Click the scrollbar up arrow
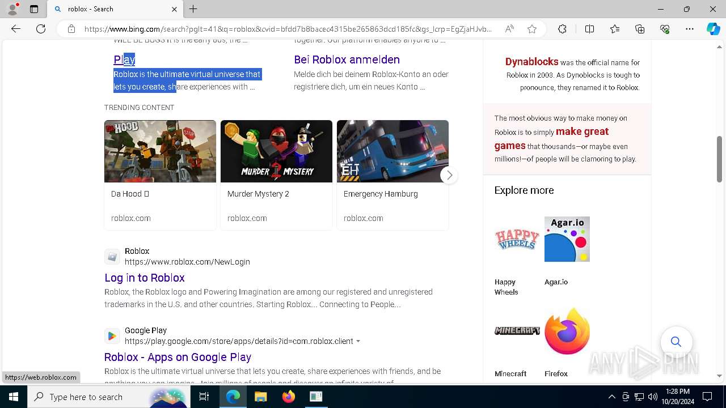726x408 pixels. pyautogui.click(x=719, y=47)
